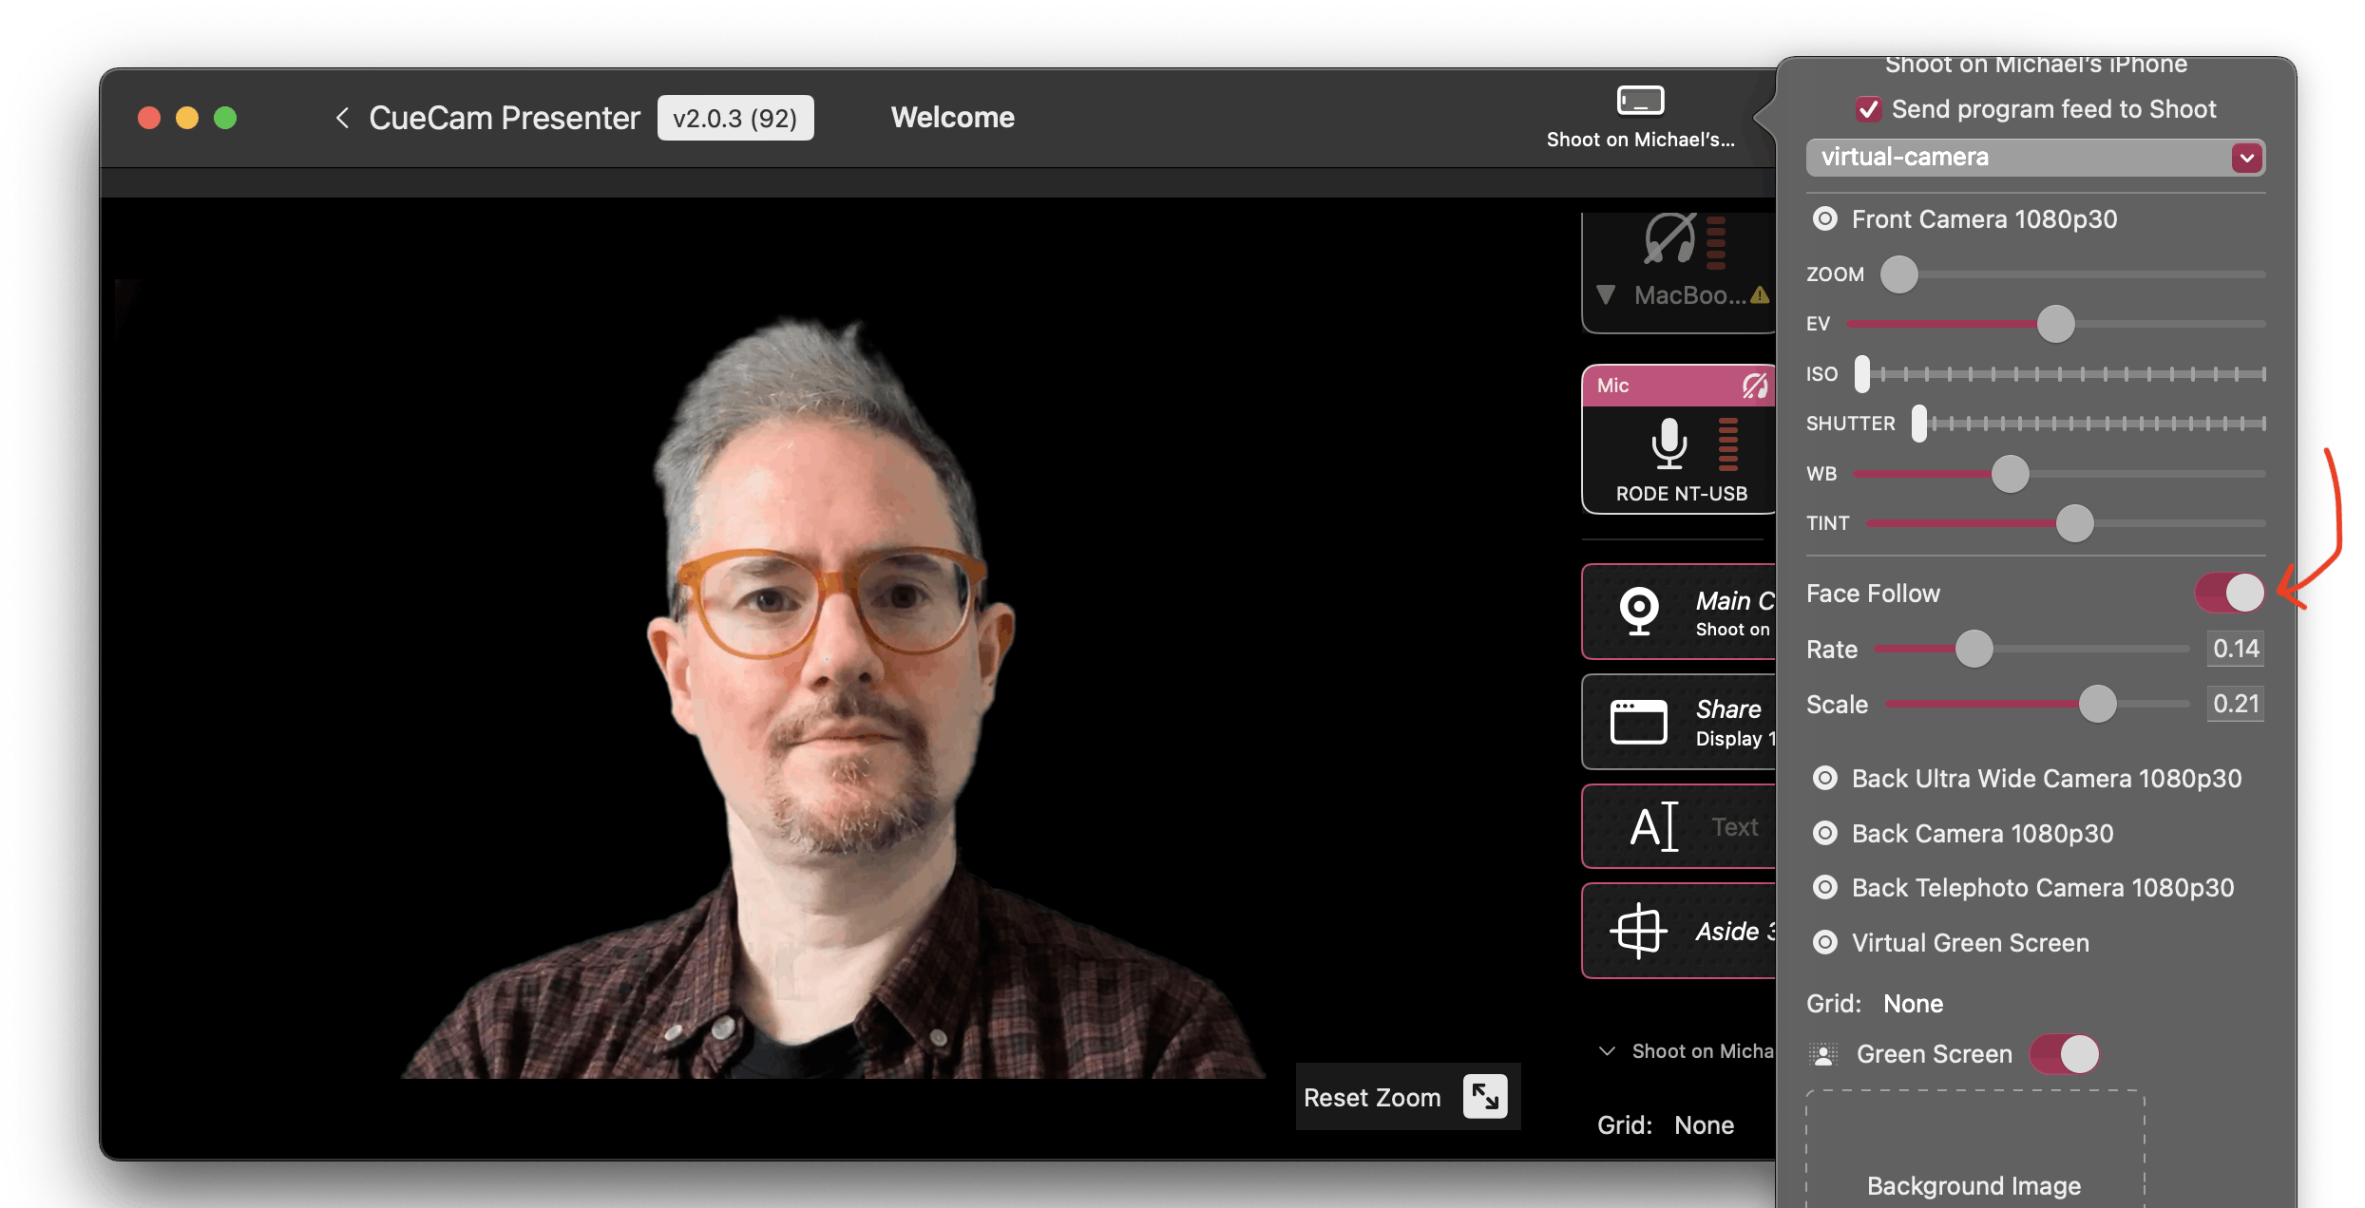Click the Text card cursor icon
This screenshot has width=2365, height=1208.
pos(1653,826)
